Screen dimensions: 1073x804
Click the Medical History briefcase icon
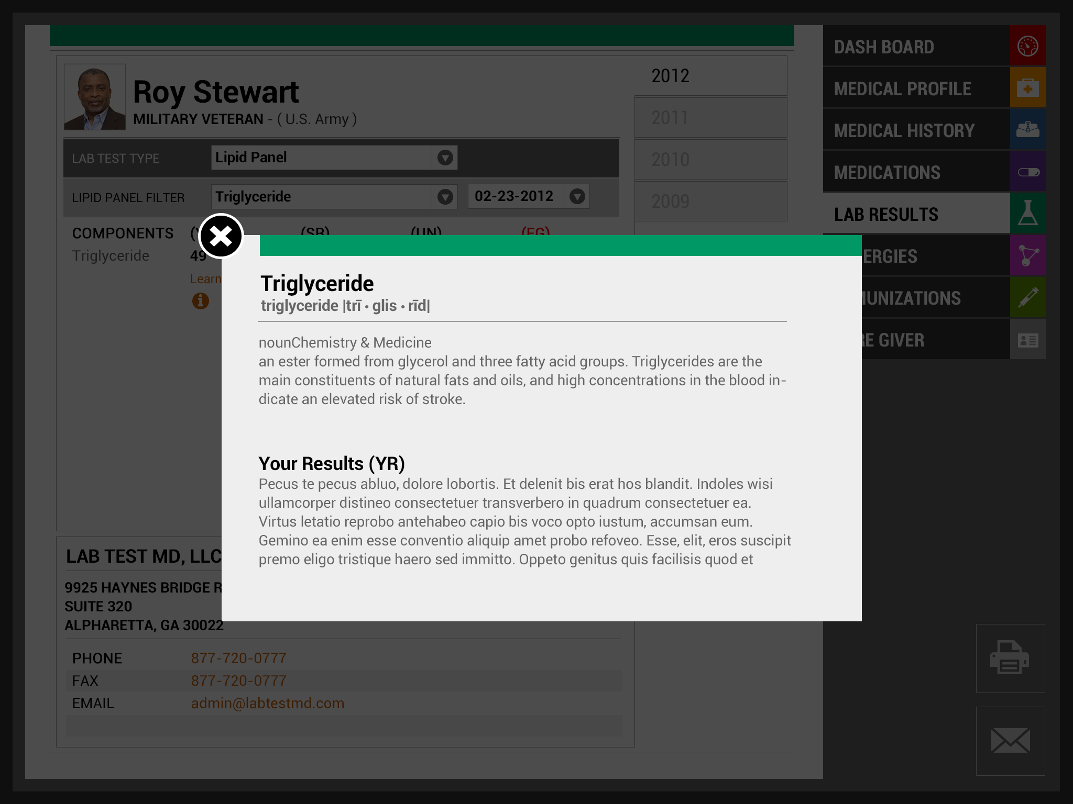coord(1027,130)
